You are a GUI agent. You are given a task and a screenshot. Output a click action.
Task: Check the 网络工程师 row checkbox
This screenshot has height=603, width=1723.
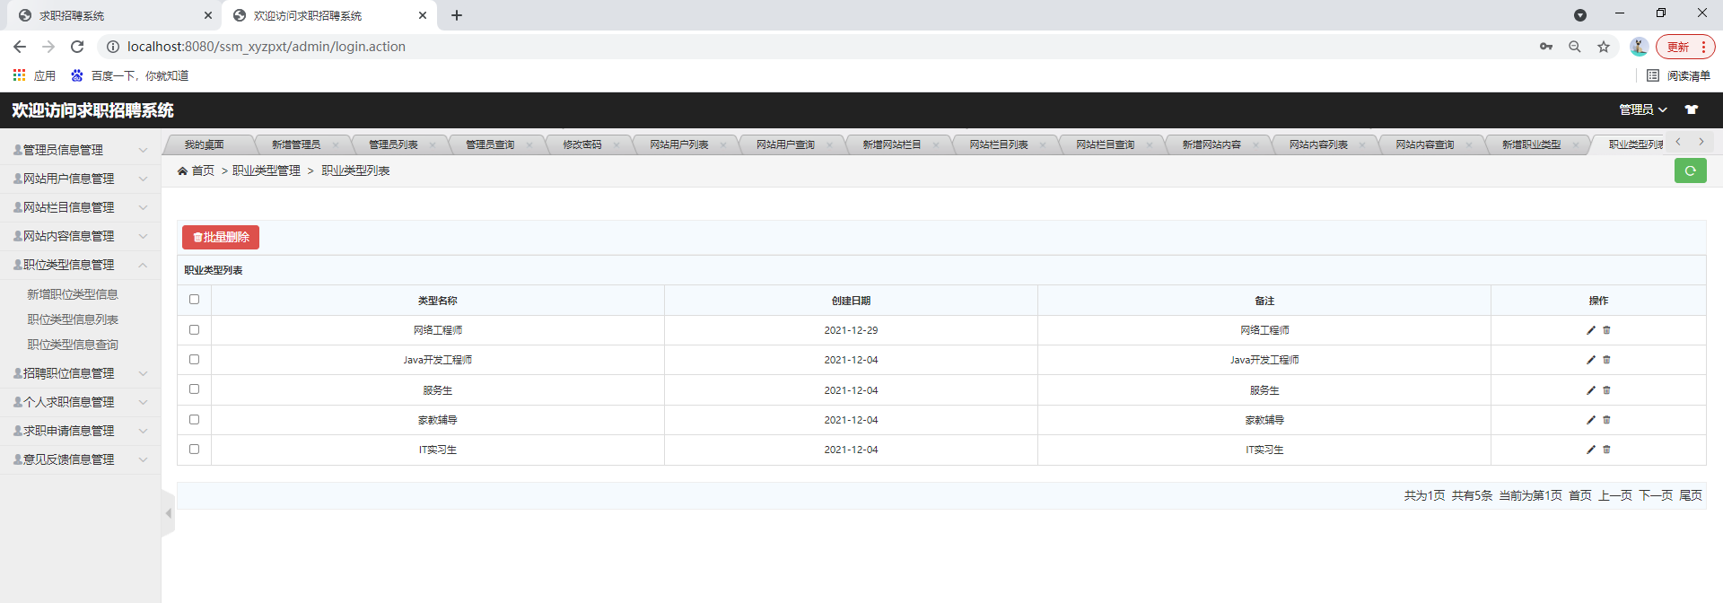pos(194,330)
